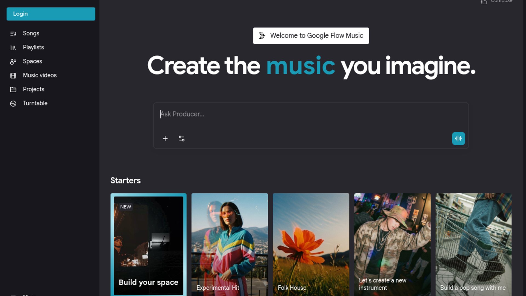Choose the Experimental Hit starter

pyautogui.click(x=230, y=244)
